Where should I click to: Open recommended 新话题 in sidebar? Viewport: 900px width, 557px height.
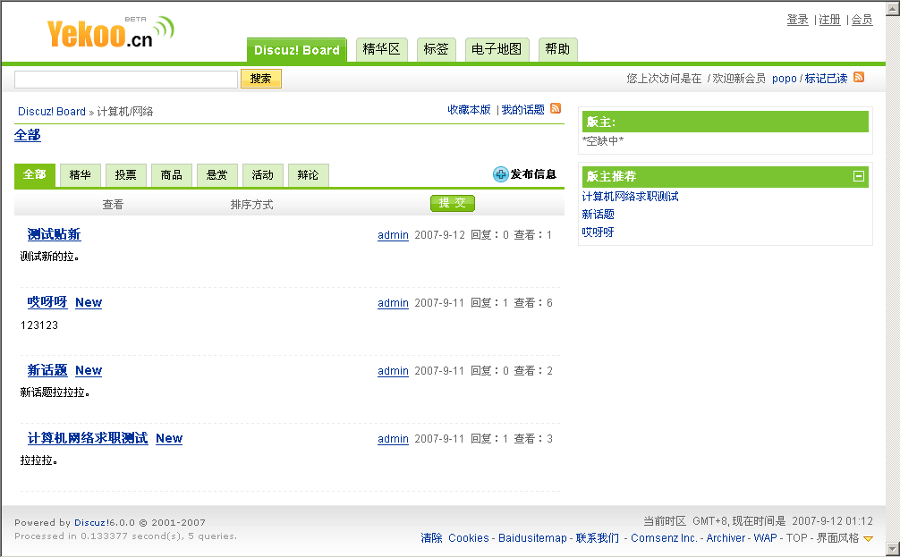[x=598, y=214]
